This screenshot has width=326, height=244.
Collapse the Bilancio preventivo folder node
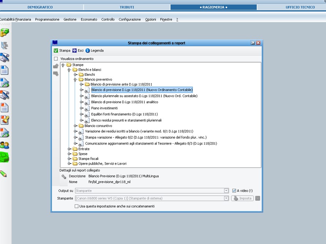point(75,79)
